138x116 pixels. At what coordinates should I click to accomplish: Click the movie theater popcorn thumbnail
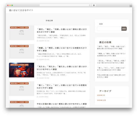[22, 70]
